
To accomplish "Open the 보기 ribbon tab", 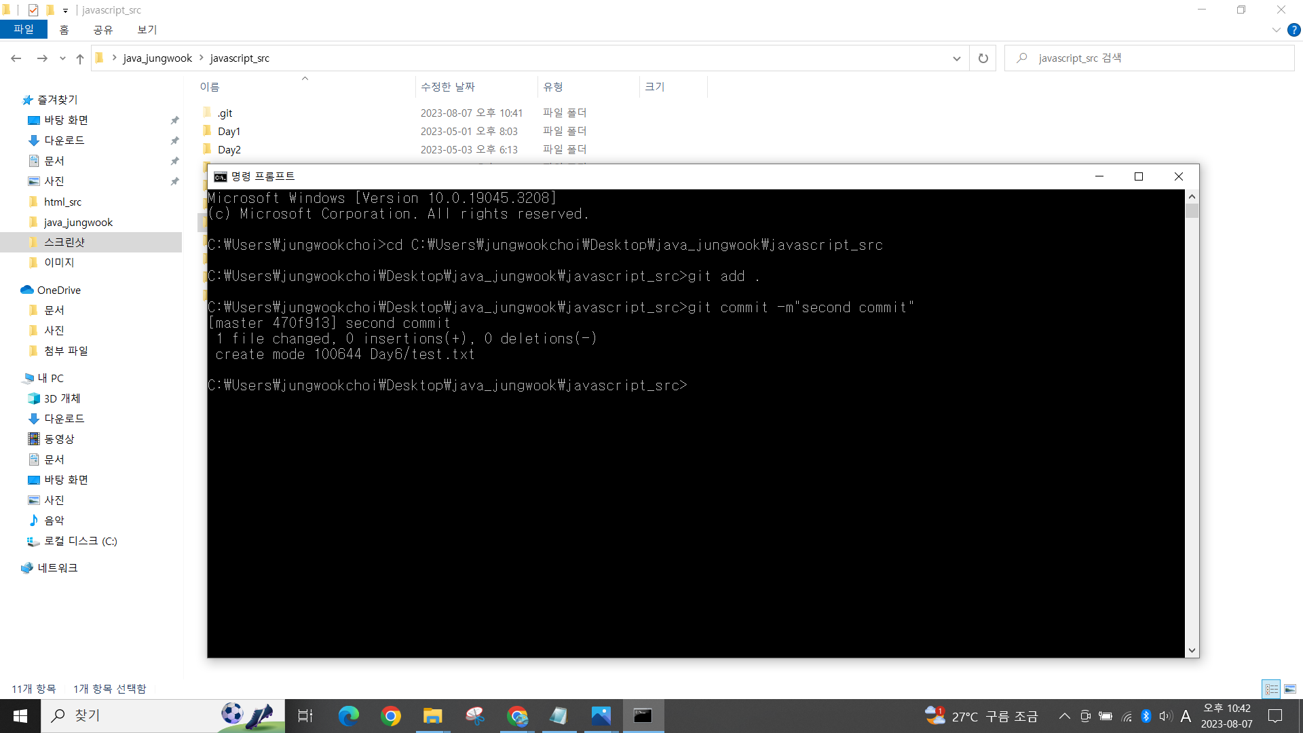I will click(x=147, y=30).
